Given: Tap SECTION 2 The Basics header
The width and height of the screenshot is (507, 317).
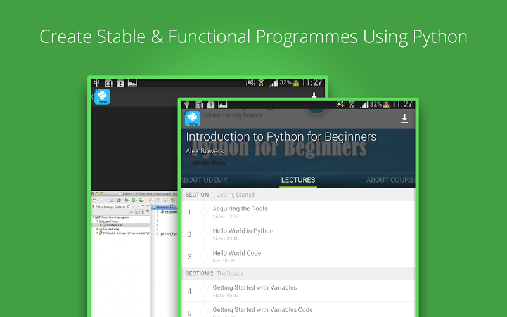Looking at the screenshot, I should 298,274.
